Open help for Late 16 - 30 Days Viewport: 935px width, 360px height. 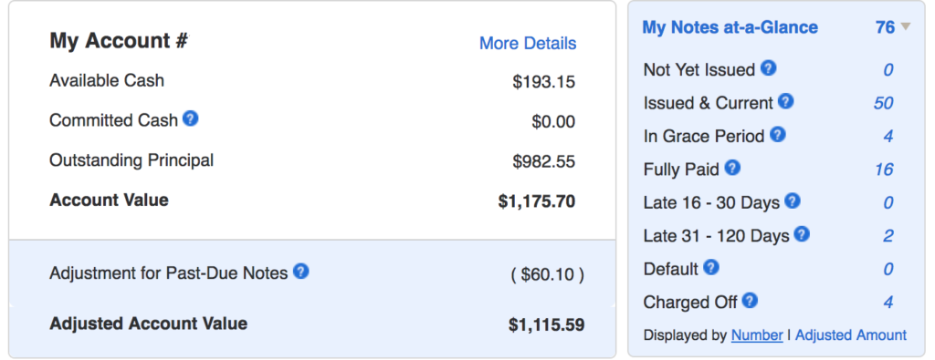(792, 201)
